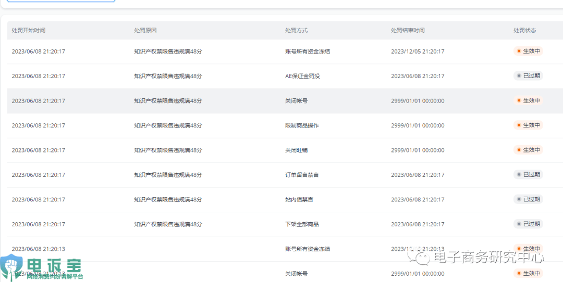563x282 pixels.
Task: Select the 下架全部商品 penalty entry
Action: (x=302, y=224)
